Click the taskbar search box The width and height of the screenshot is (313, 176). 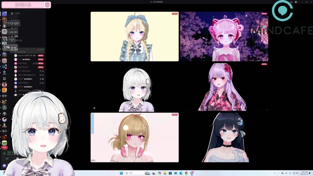pos(138,173)
